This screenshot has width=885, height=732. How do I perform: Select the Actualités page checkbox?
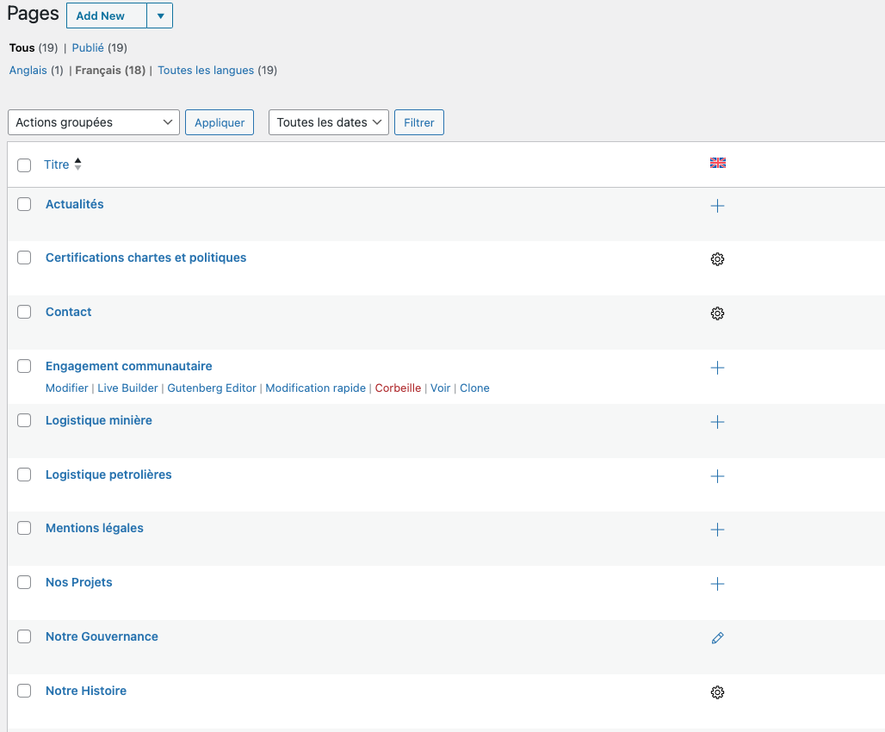point(24,204)
